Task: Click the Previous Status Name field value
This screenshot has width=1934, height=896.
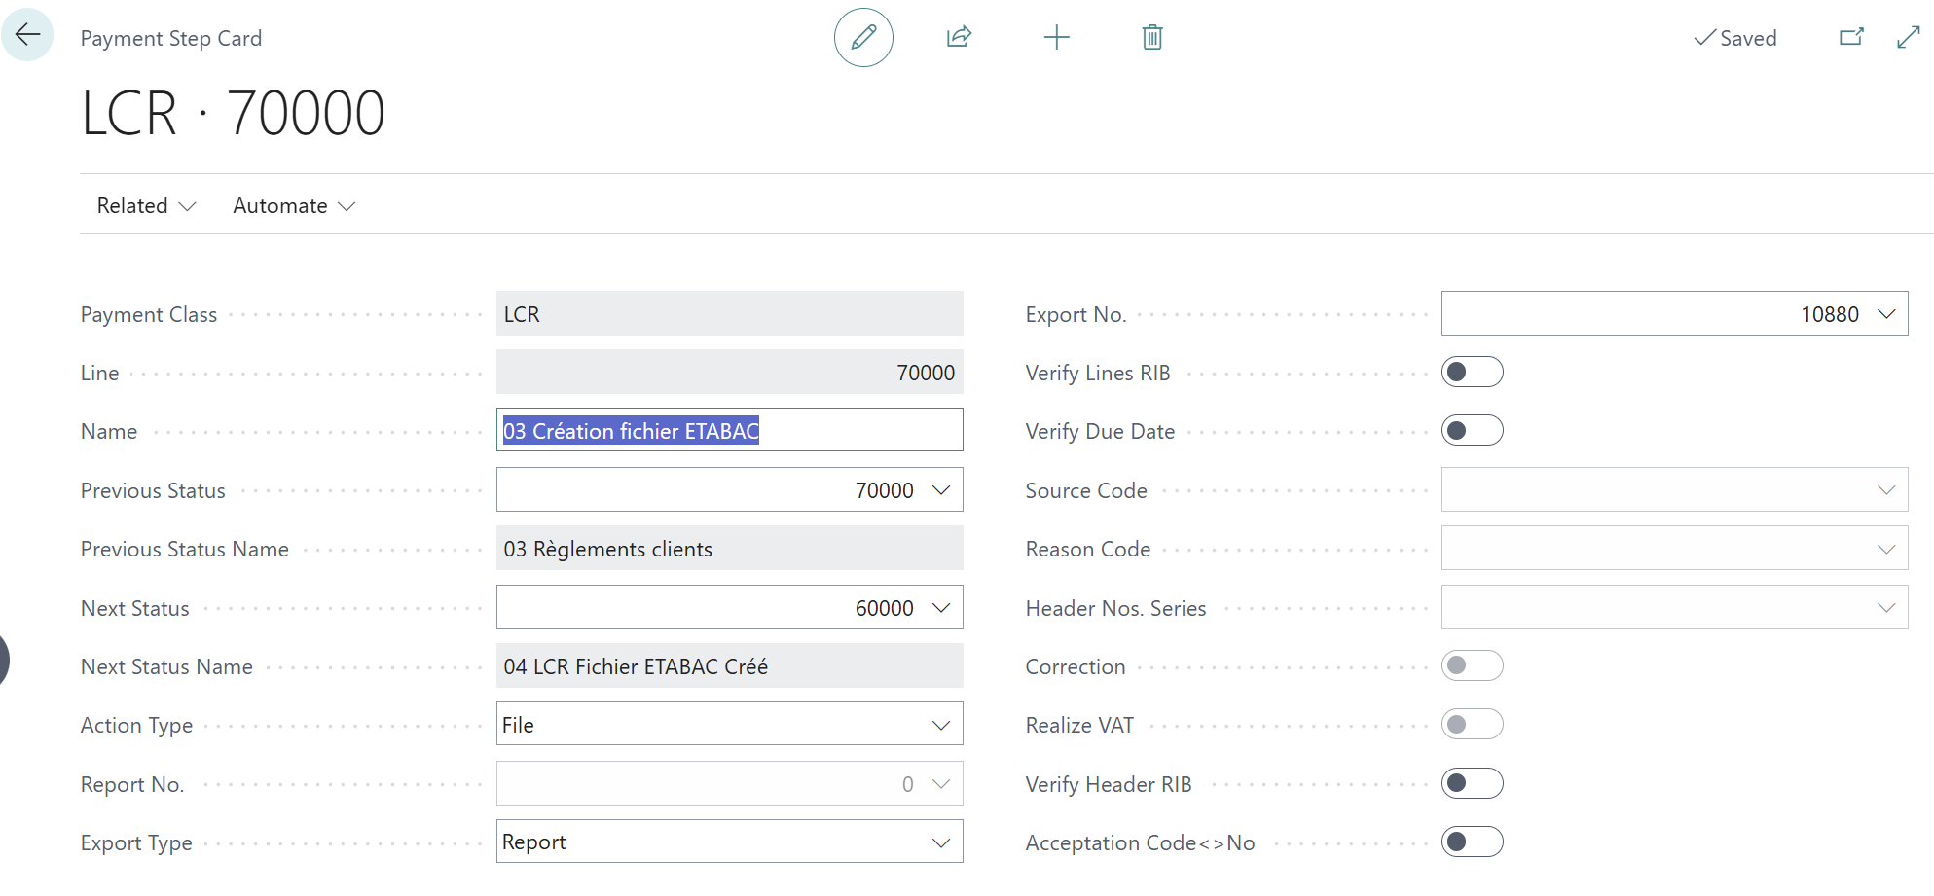Action: click(608, 549)
